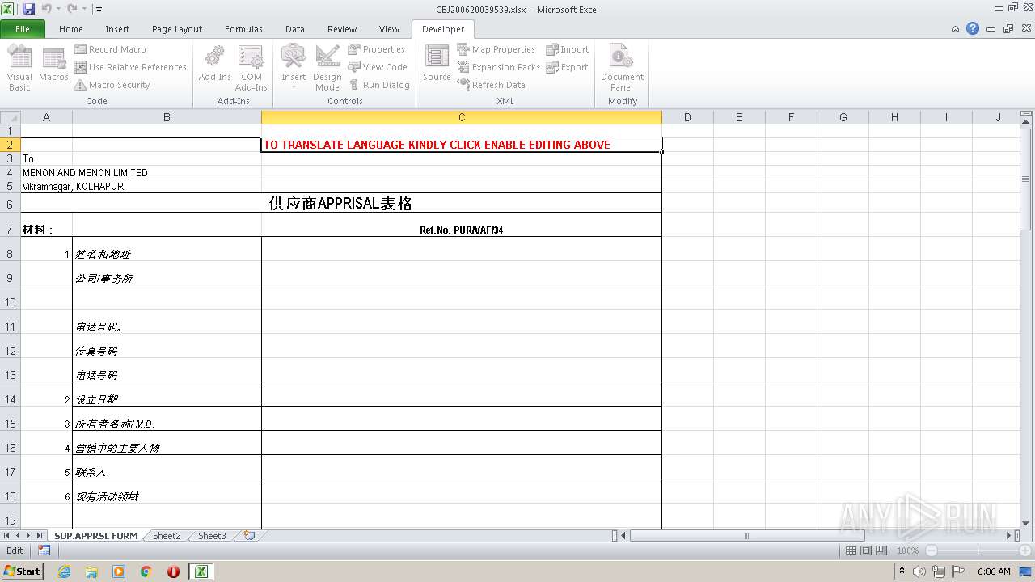Open Map Properties
The height and width of the screenshot is (582, 1035).
tap(496, 49)
